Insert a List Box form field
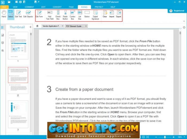The width and height of the screenshot is (187, 139). 80,15
